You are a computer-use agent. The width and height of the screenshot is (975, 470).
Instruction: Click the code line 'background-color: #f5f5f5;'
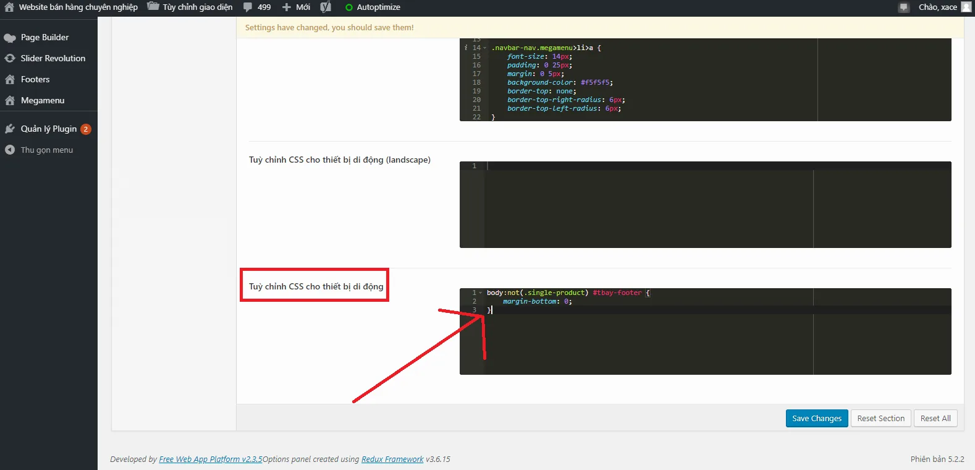(x=560, y=82)
